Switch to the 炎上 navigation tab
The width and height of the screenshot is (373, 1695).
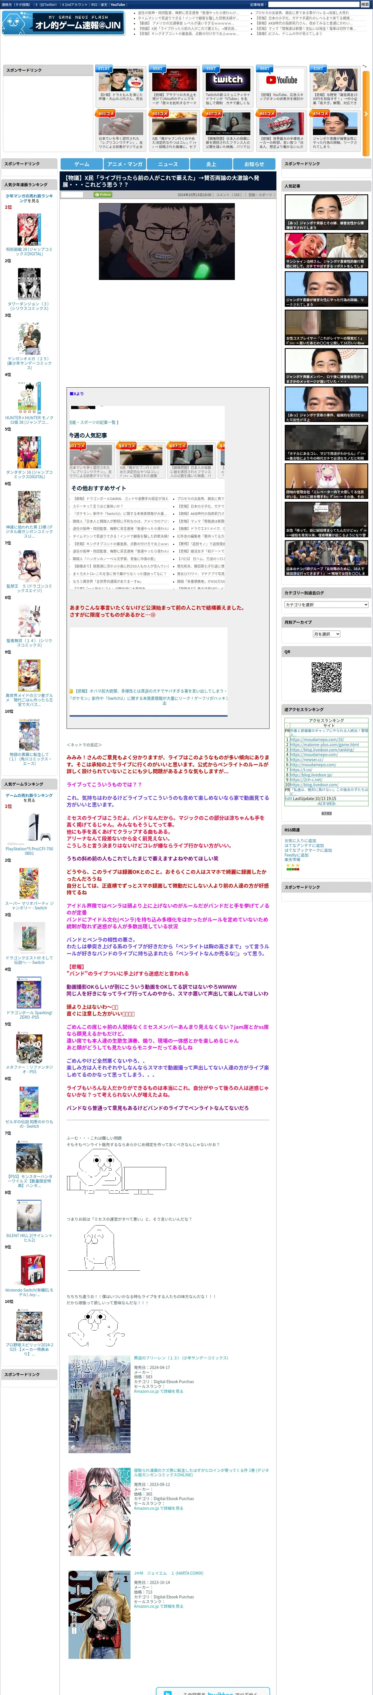point(211,164)
